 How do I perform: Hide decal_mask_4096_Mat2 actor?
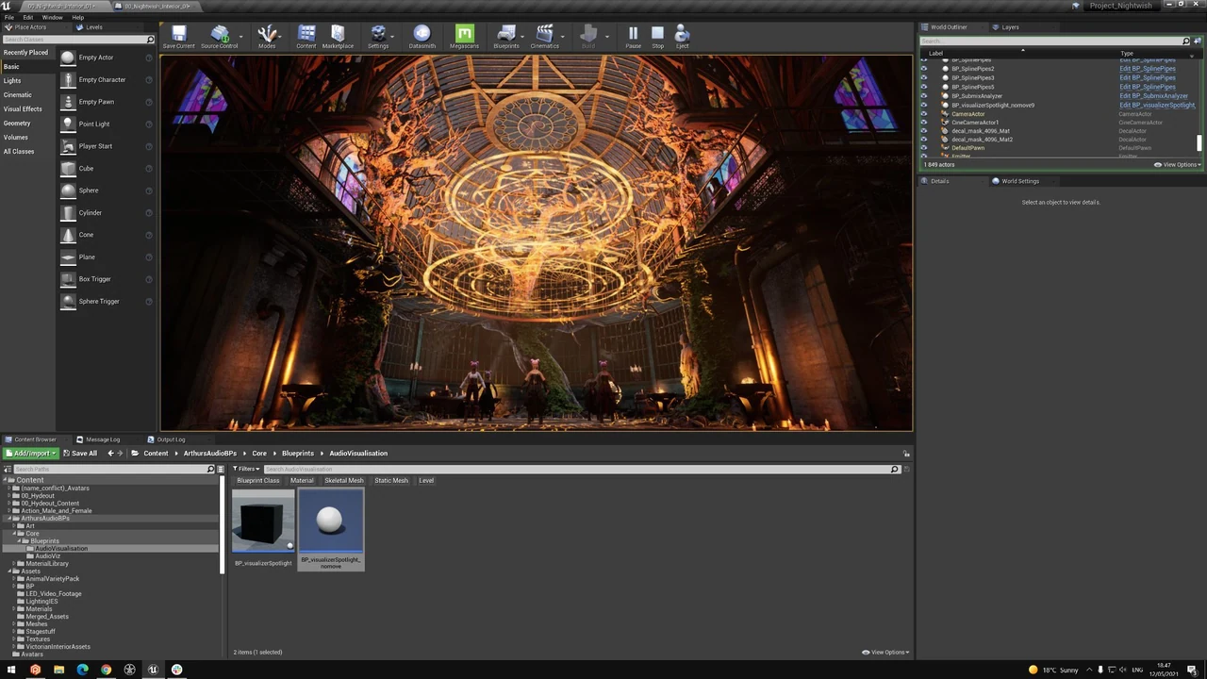pyautogui.click(x=923, y=140)
